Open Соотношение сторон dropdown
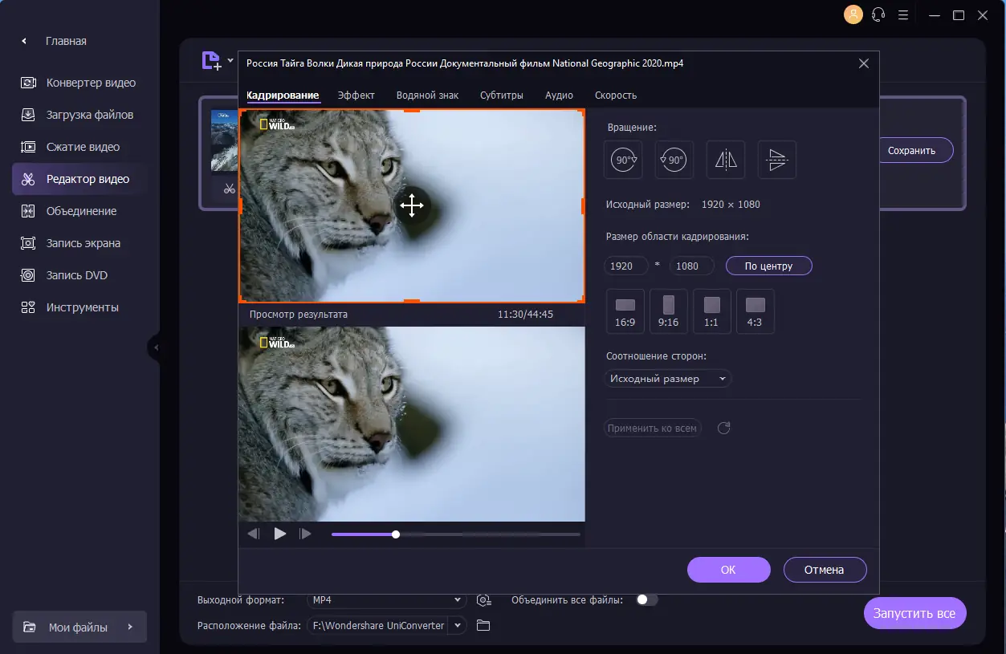 tap(668, 379)
